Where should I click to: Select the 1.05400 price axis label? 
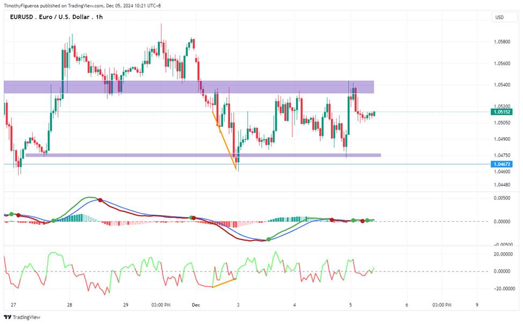[502, 85]
